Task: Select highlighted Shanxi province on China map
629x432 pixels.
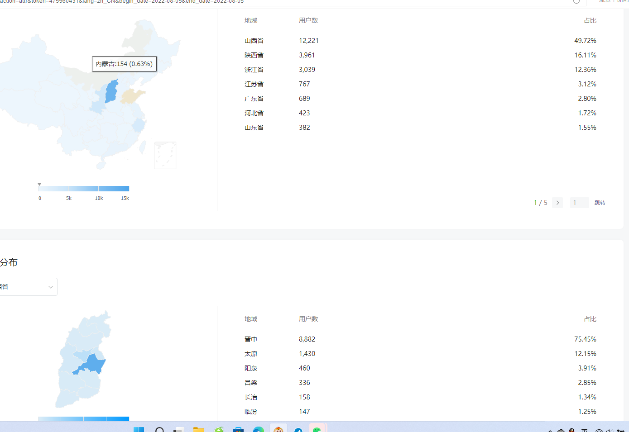Action: [111, 91]
